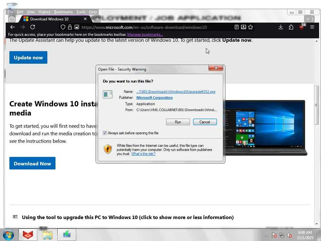Open the tracking protection shield icon
This screenshot has width=321, height=241.
63,27
